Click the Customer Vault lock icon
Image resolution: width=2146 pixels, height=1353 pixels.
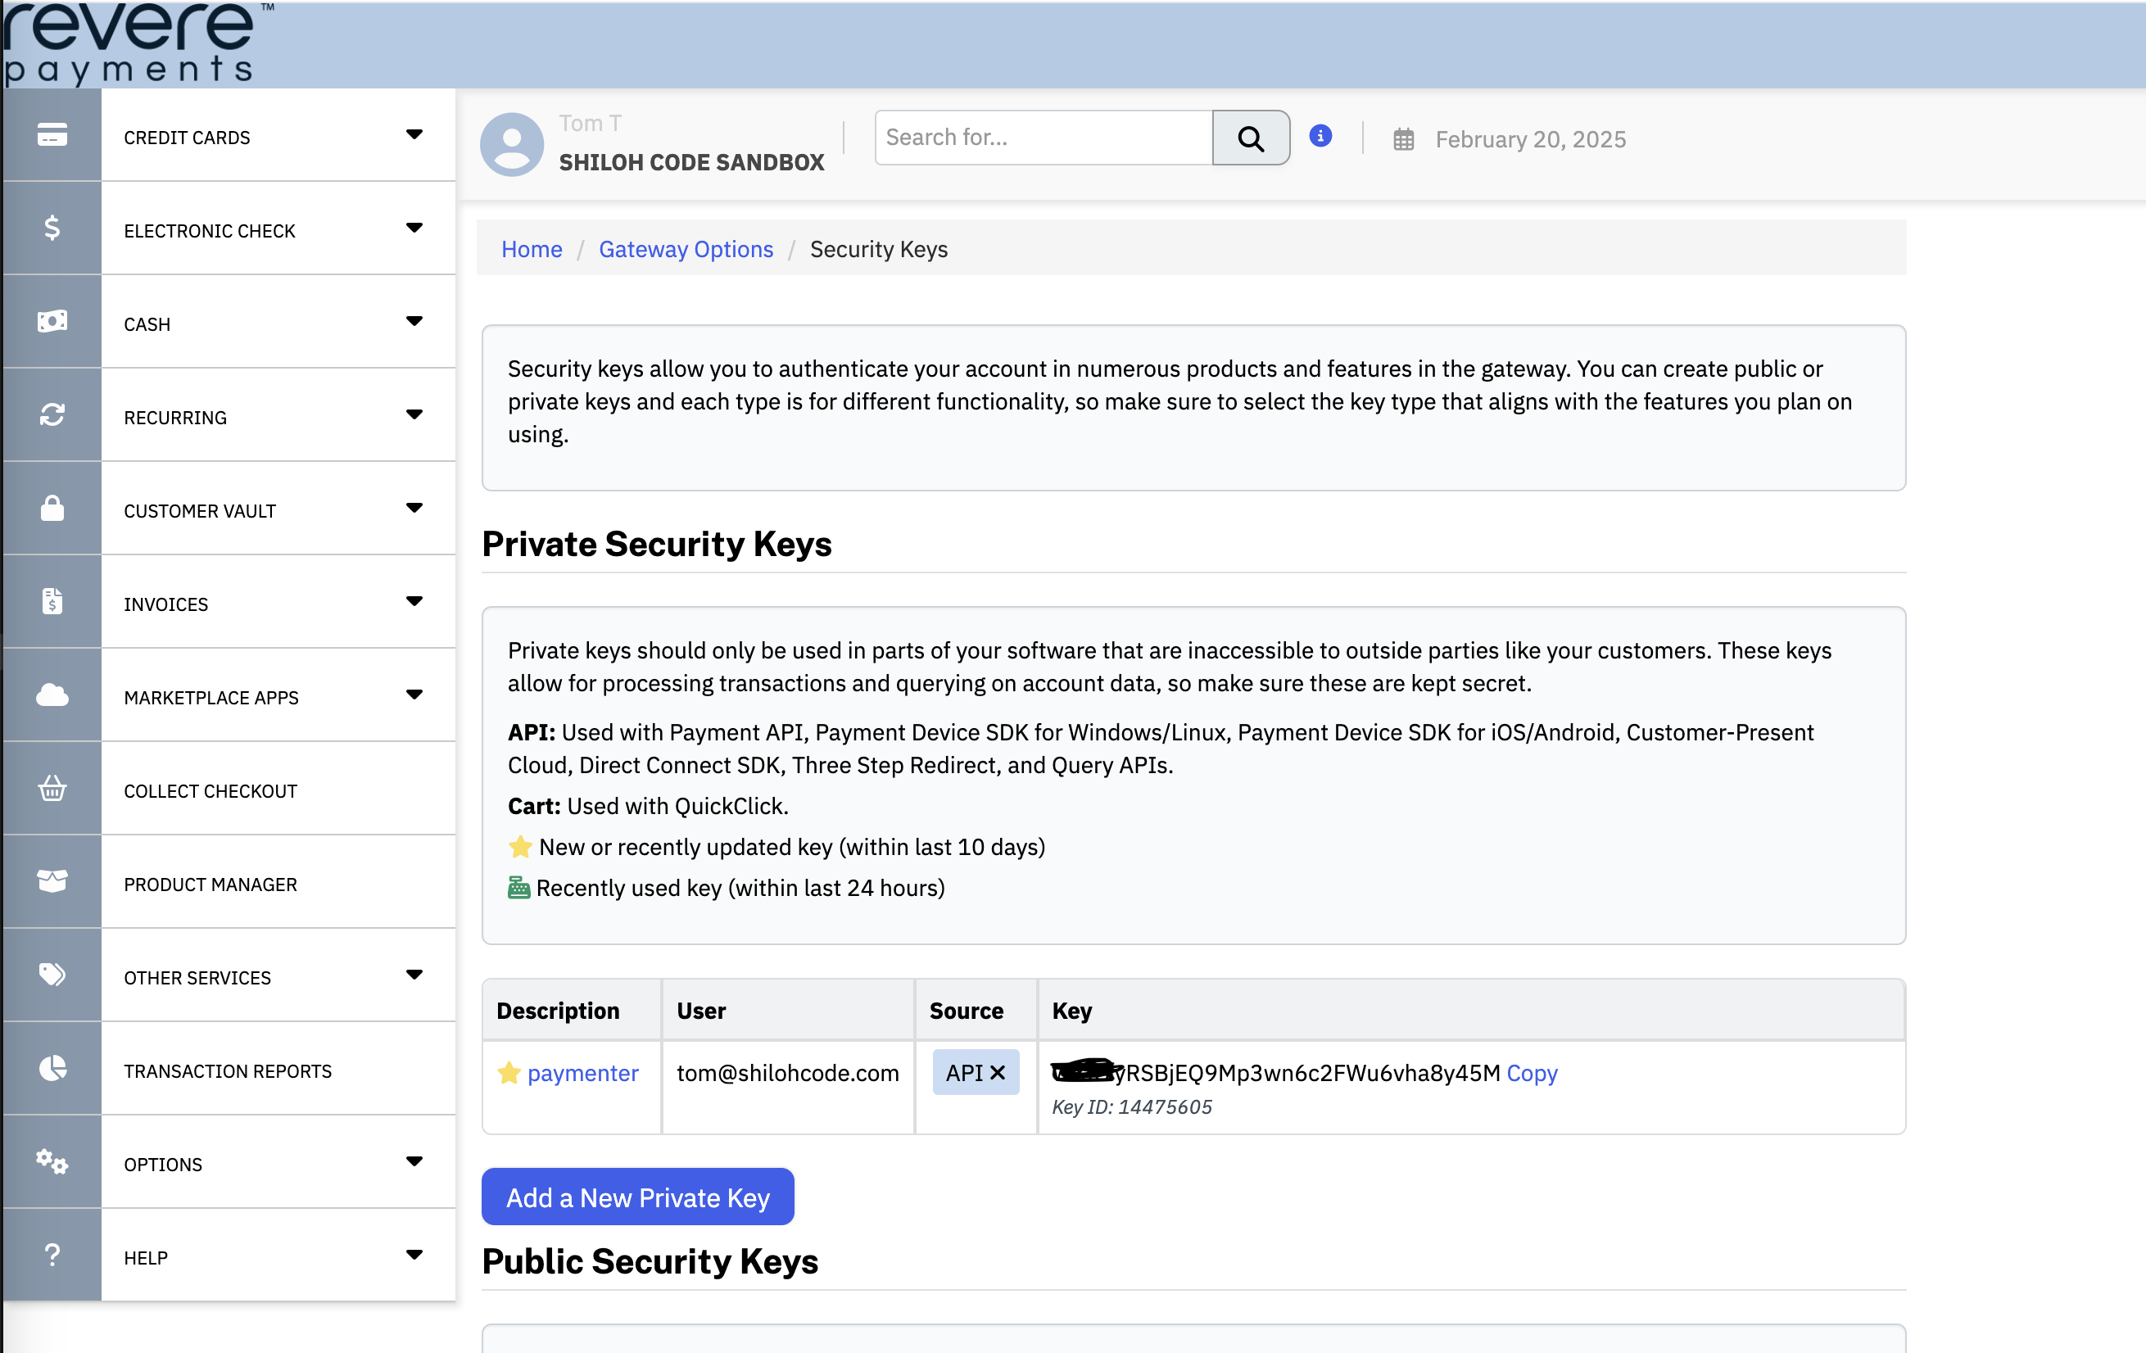coord(52,509)
